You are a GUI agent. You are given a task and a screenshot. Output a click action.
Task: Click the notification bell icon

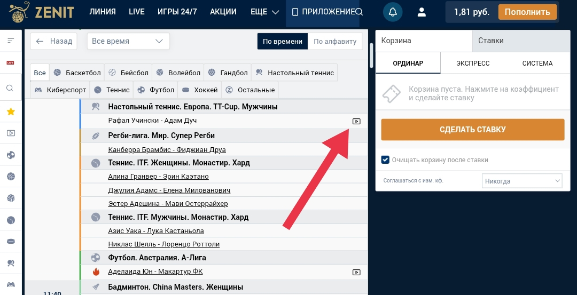[x=393, y=12]
